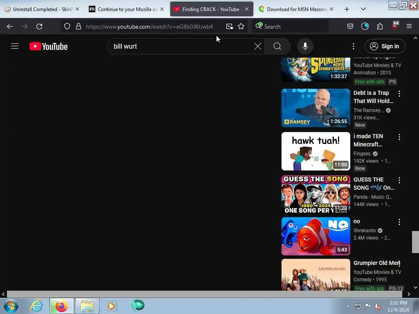The height and width of the screenshot is (314, 419).
Task: Open the Extensions puzzle icon
Action: pos(380,27)
